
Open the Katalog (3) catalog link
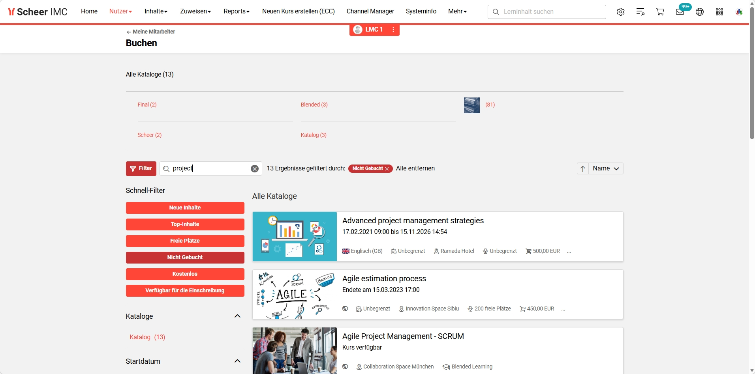(x=314, y=135)
